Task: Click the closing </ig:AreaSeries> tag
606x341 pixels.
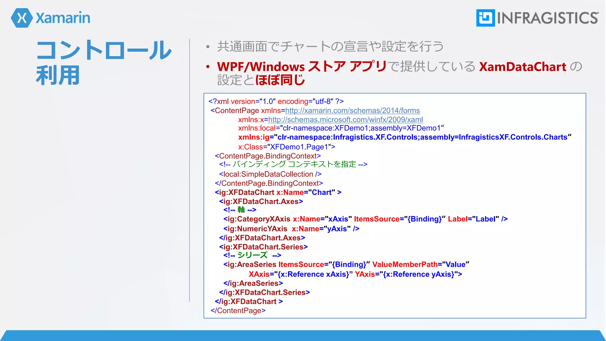Action: (253, 284)
